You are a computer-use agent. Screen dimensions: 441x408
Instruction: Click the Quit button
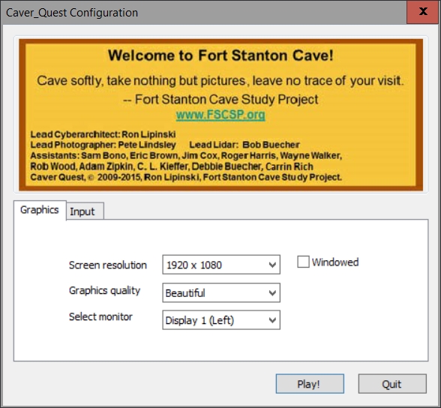(x=392, y=384)
